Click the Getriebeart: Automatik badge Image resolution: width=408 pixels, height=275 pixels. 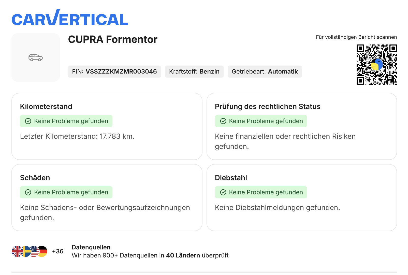pyautogui.click(x=265, y=72)
